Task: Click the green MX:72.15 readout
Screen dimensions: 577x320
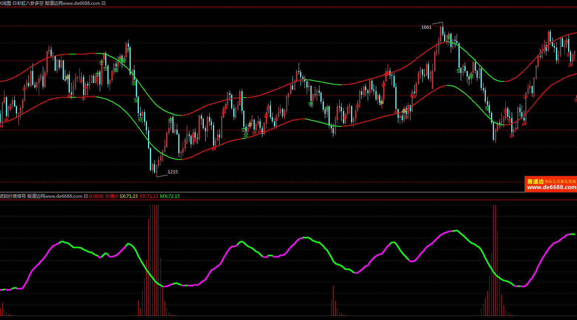Action: [170, 196]
